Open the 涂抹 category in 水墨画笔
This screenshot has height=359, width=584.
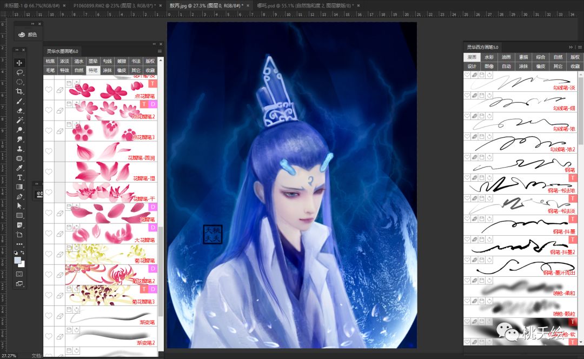tap(107, 70)
